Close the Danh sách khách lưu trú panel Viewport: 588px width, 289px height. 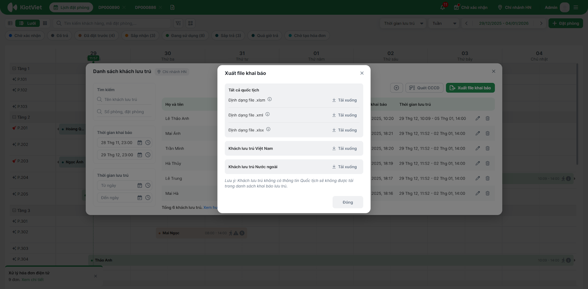[494, 71]
